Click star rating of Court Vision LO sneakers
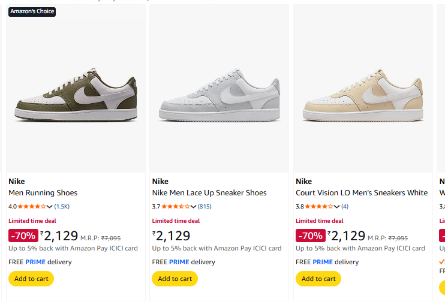 click(318, 207)
